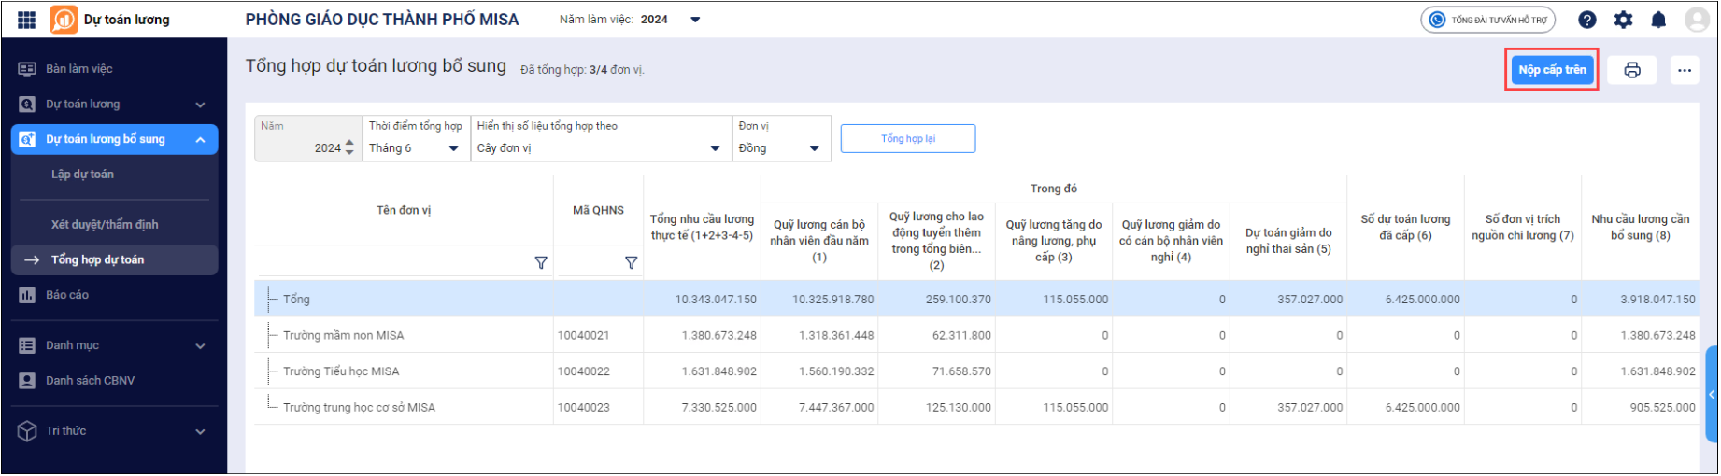Click the Tri thức cube icon

coord(27,431)
